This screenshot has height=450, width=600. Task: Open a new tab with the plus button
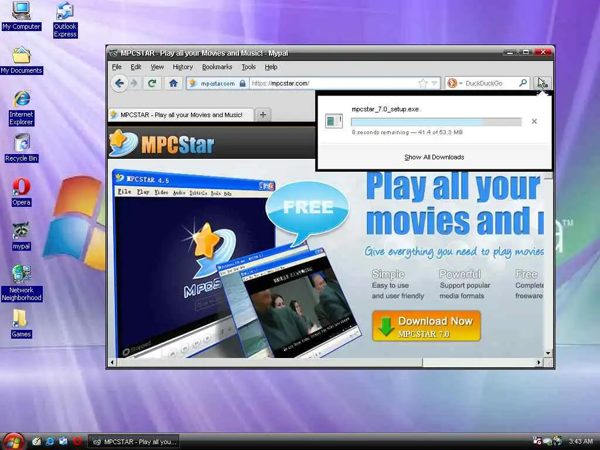pos(263,115)
